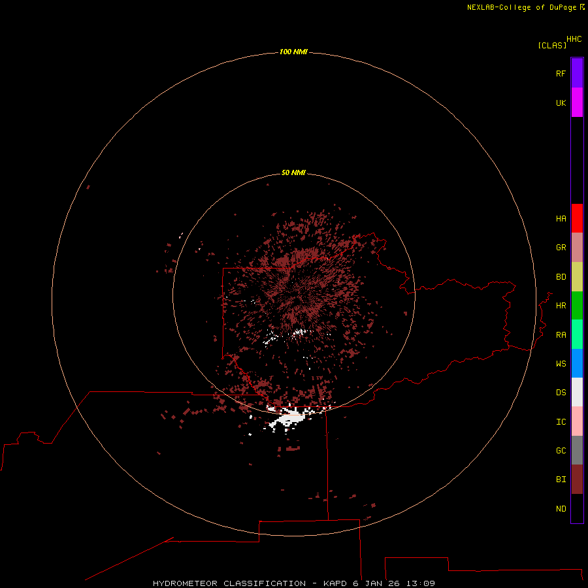588x588 pixels.
Task: Select the BD yellow legend swatch
Action: coord(577,277)
